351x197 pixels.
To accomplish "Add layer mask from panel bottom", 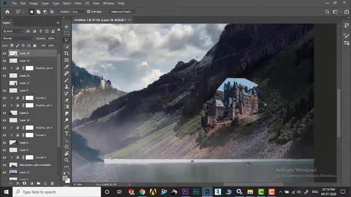I will click(x=24, y=183).
